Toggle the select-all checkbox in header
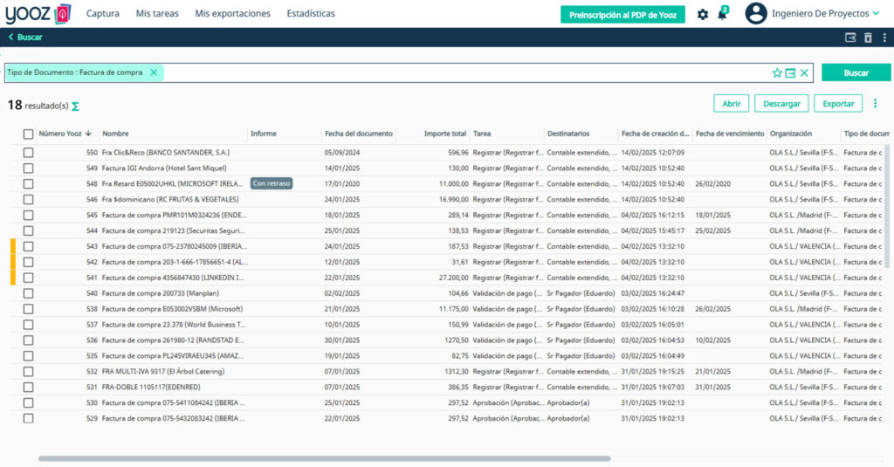This screenshot has height=467, width=894. tap(29, 134)
